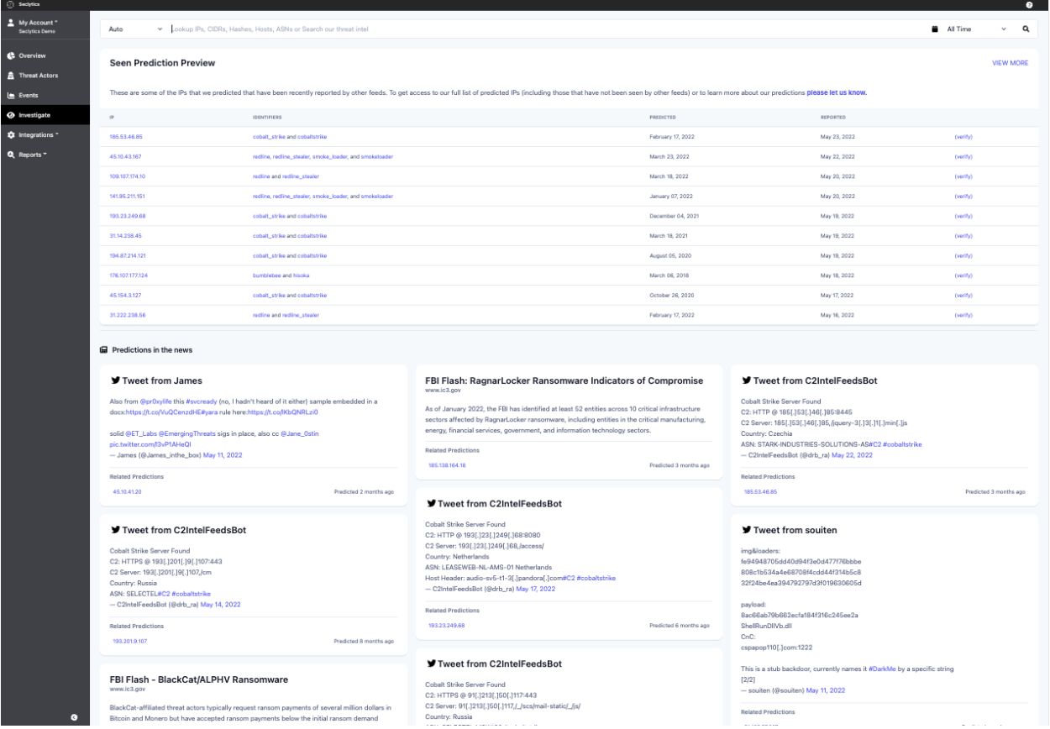1050x729 pixels.
Task: Open the May 11, 2022 date on James's tweet
Action: (x=222, y=454)
